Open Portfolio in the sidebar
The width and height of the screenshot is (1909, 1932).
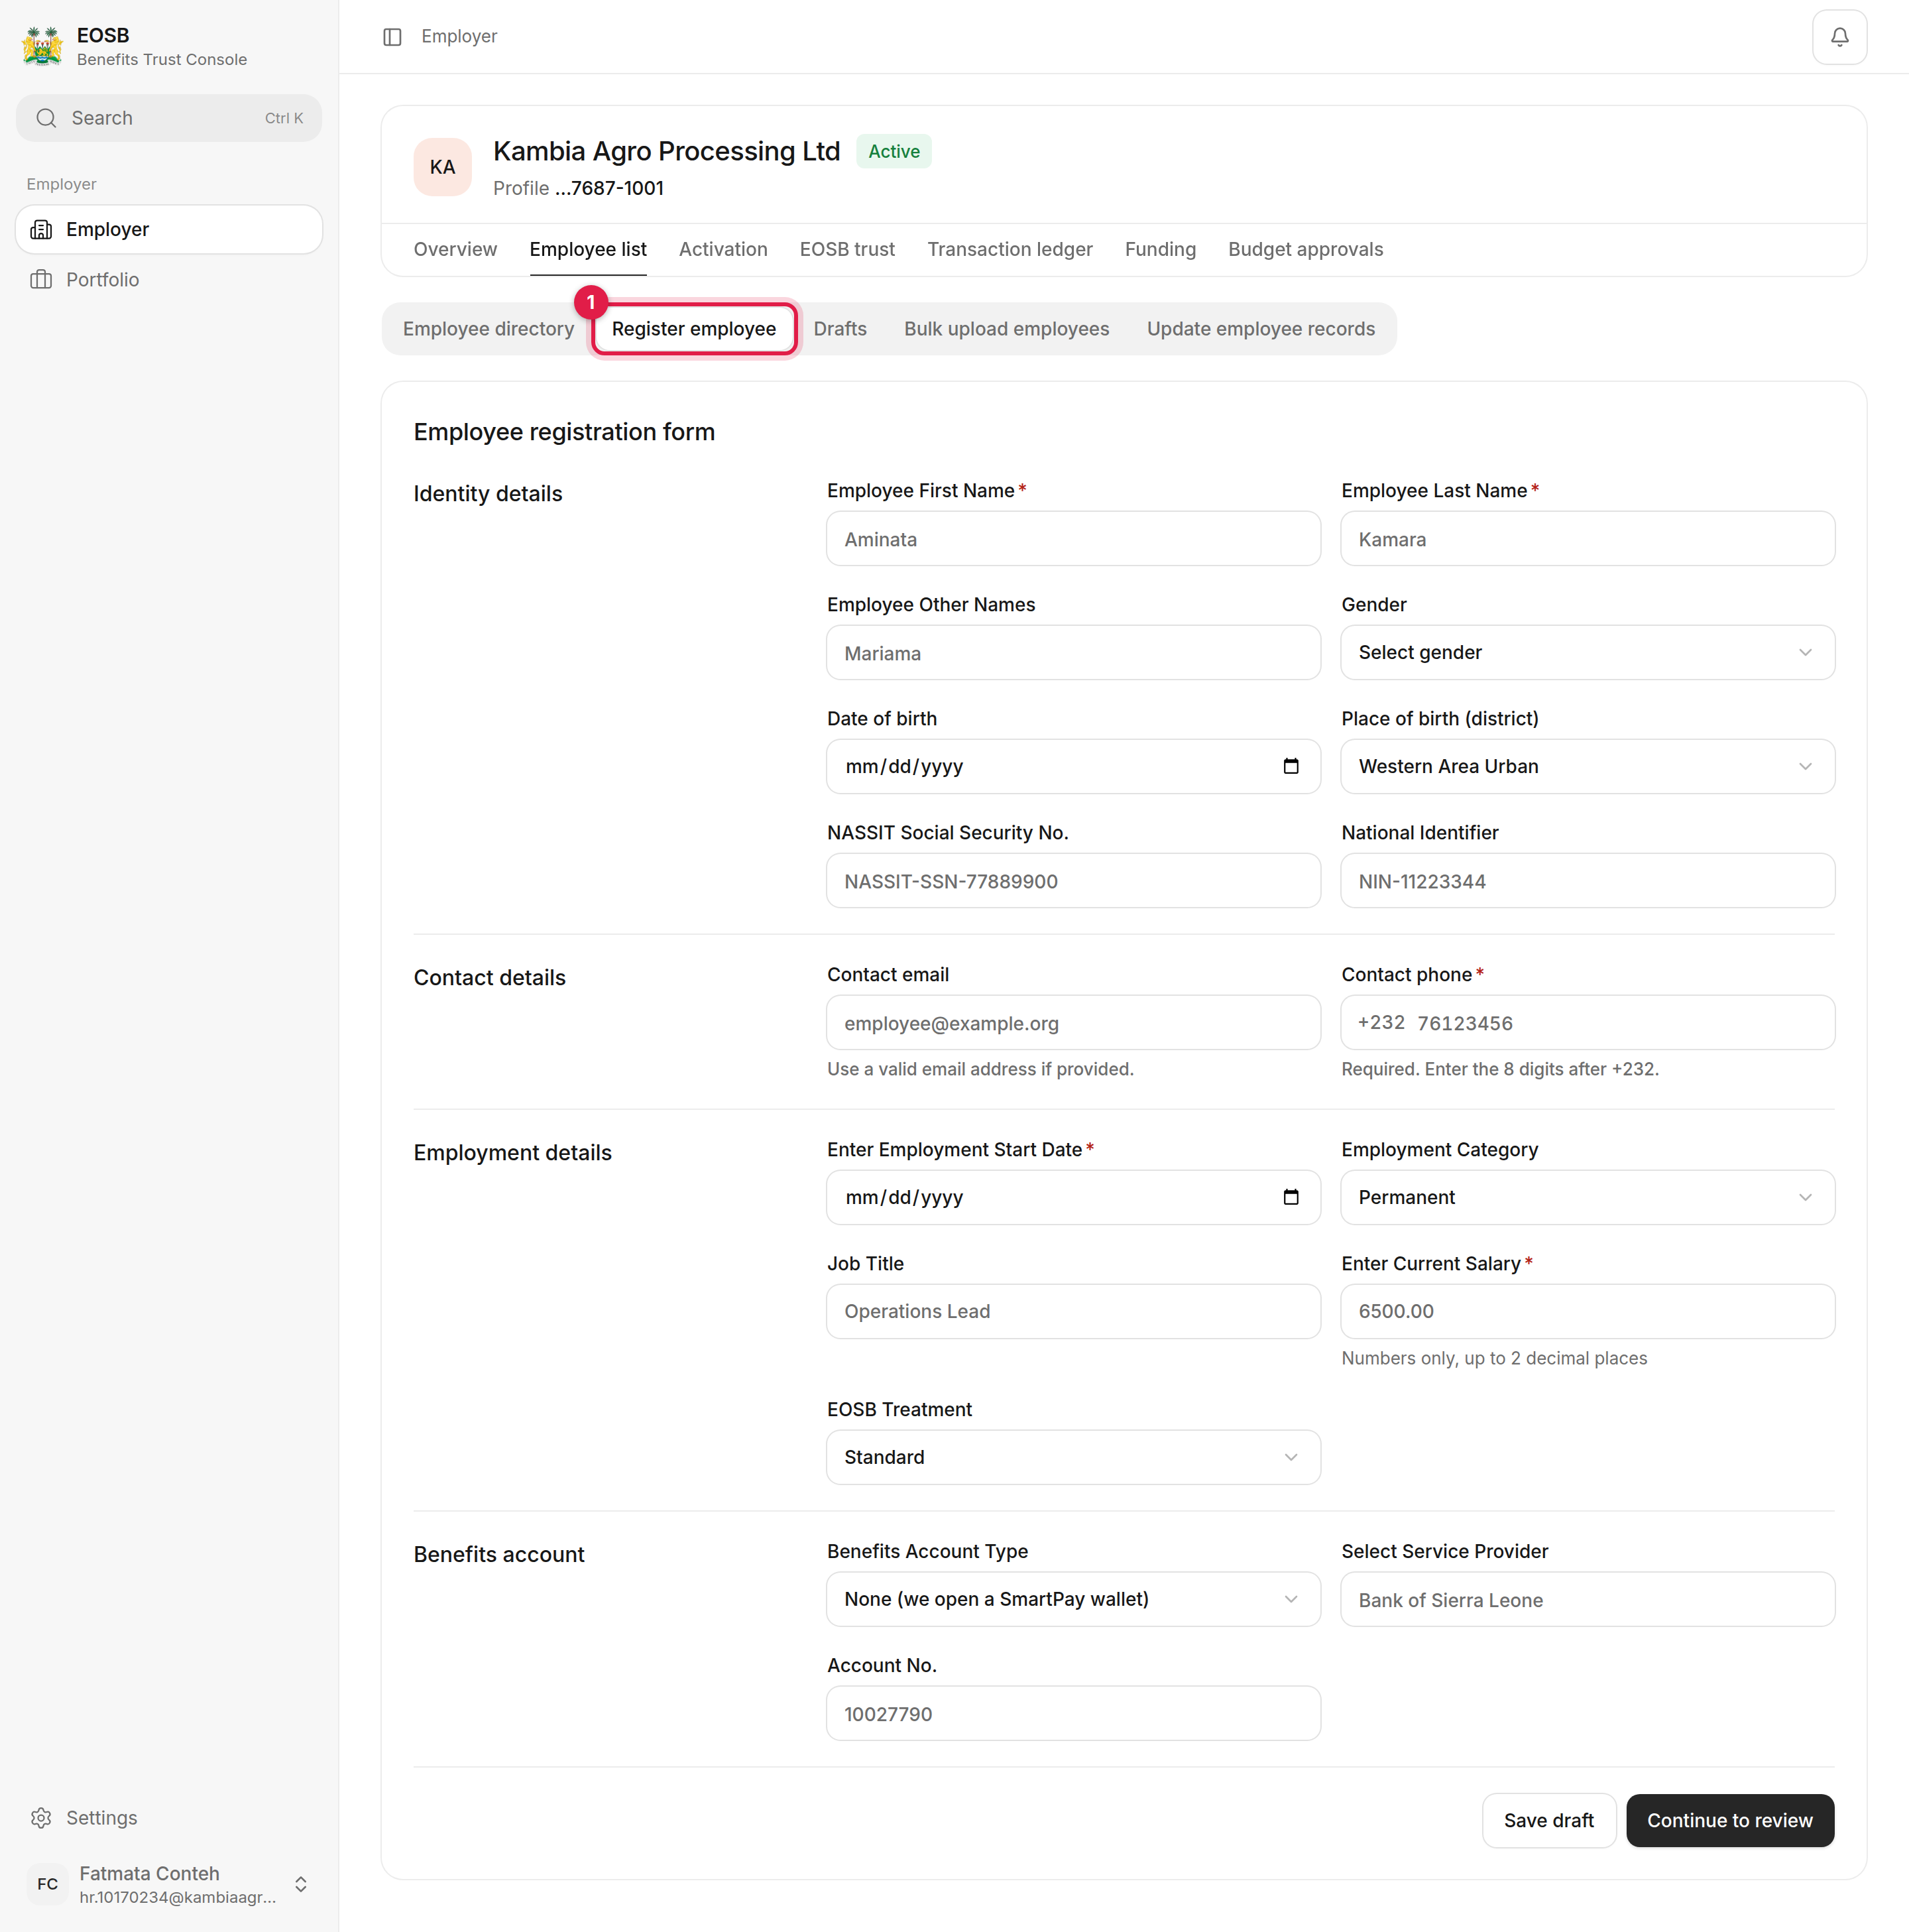169,279
